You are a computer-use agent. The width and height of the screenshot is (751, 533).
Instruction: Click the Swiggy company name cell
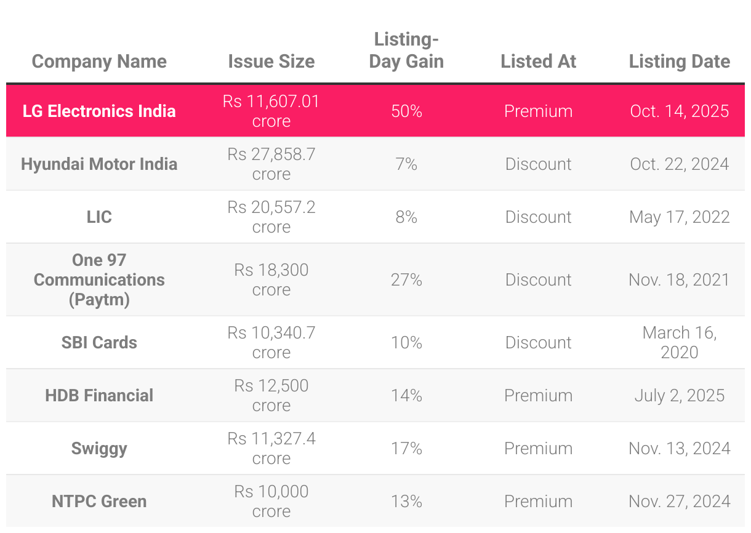click(x=99, y=448)
